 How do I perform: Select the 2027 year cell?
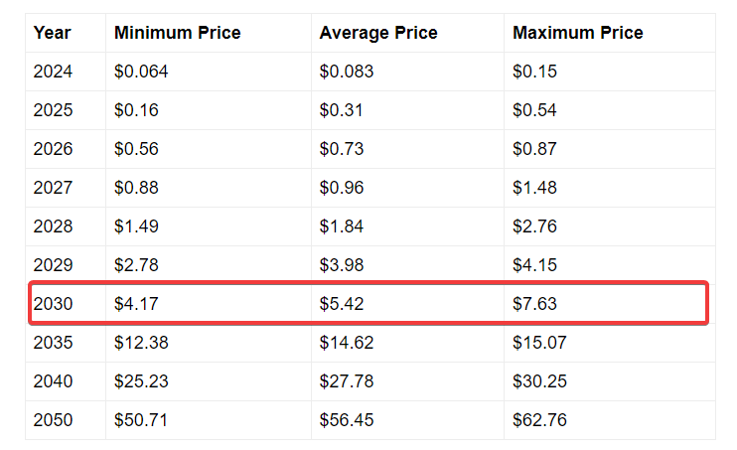(x=53, y=188)
